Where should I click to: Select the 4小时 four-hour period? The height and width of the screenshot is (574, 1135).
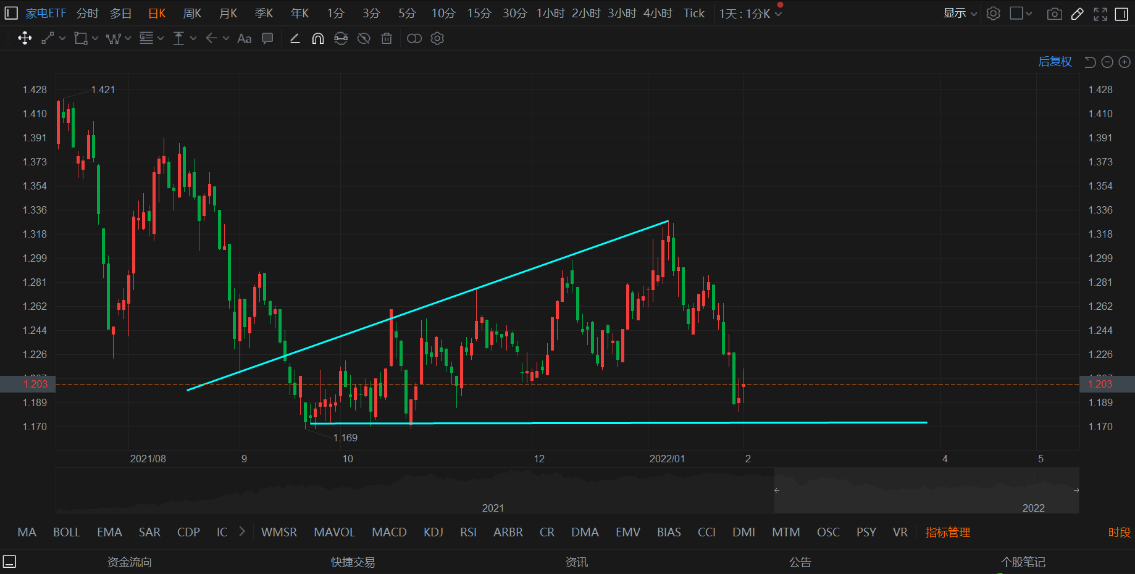(658, 14)
